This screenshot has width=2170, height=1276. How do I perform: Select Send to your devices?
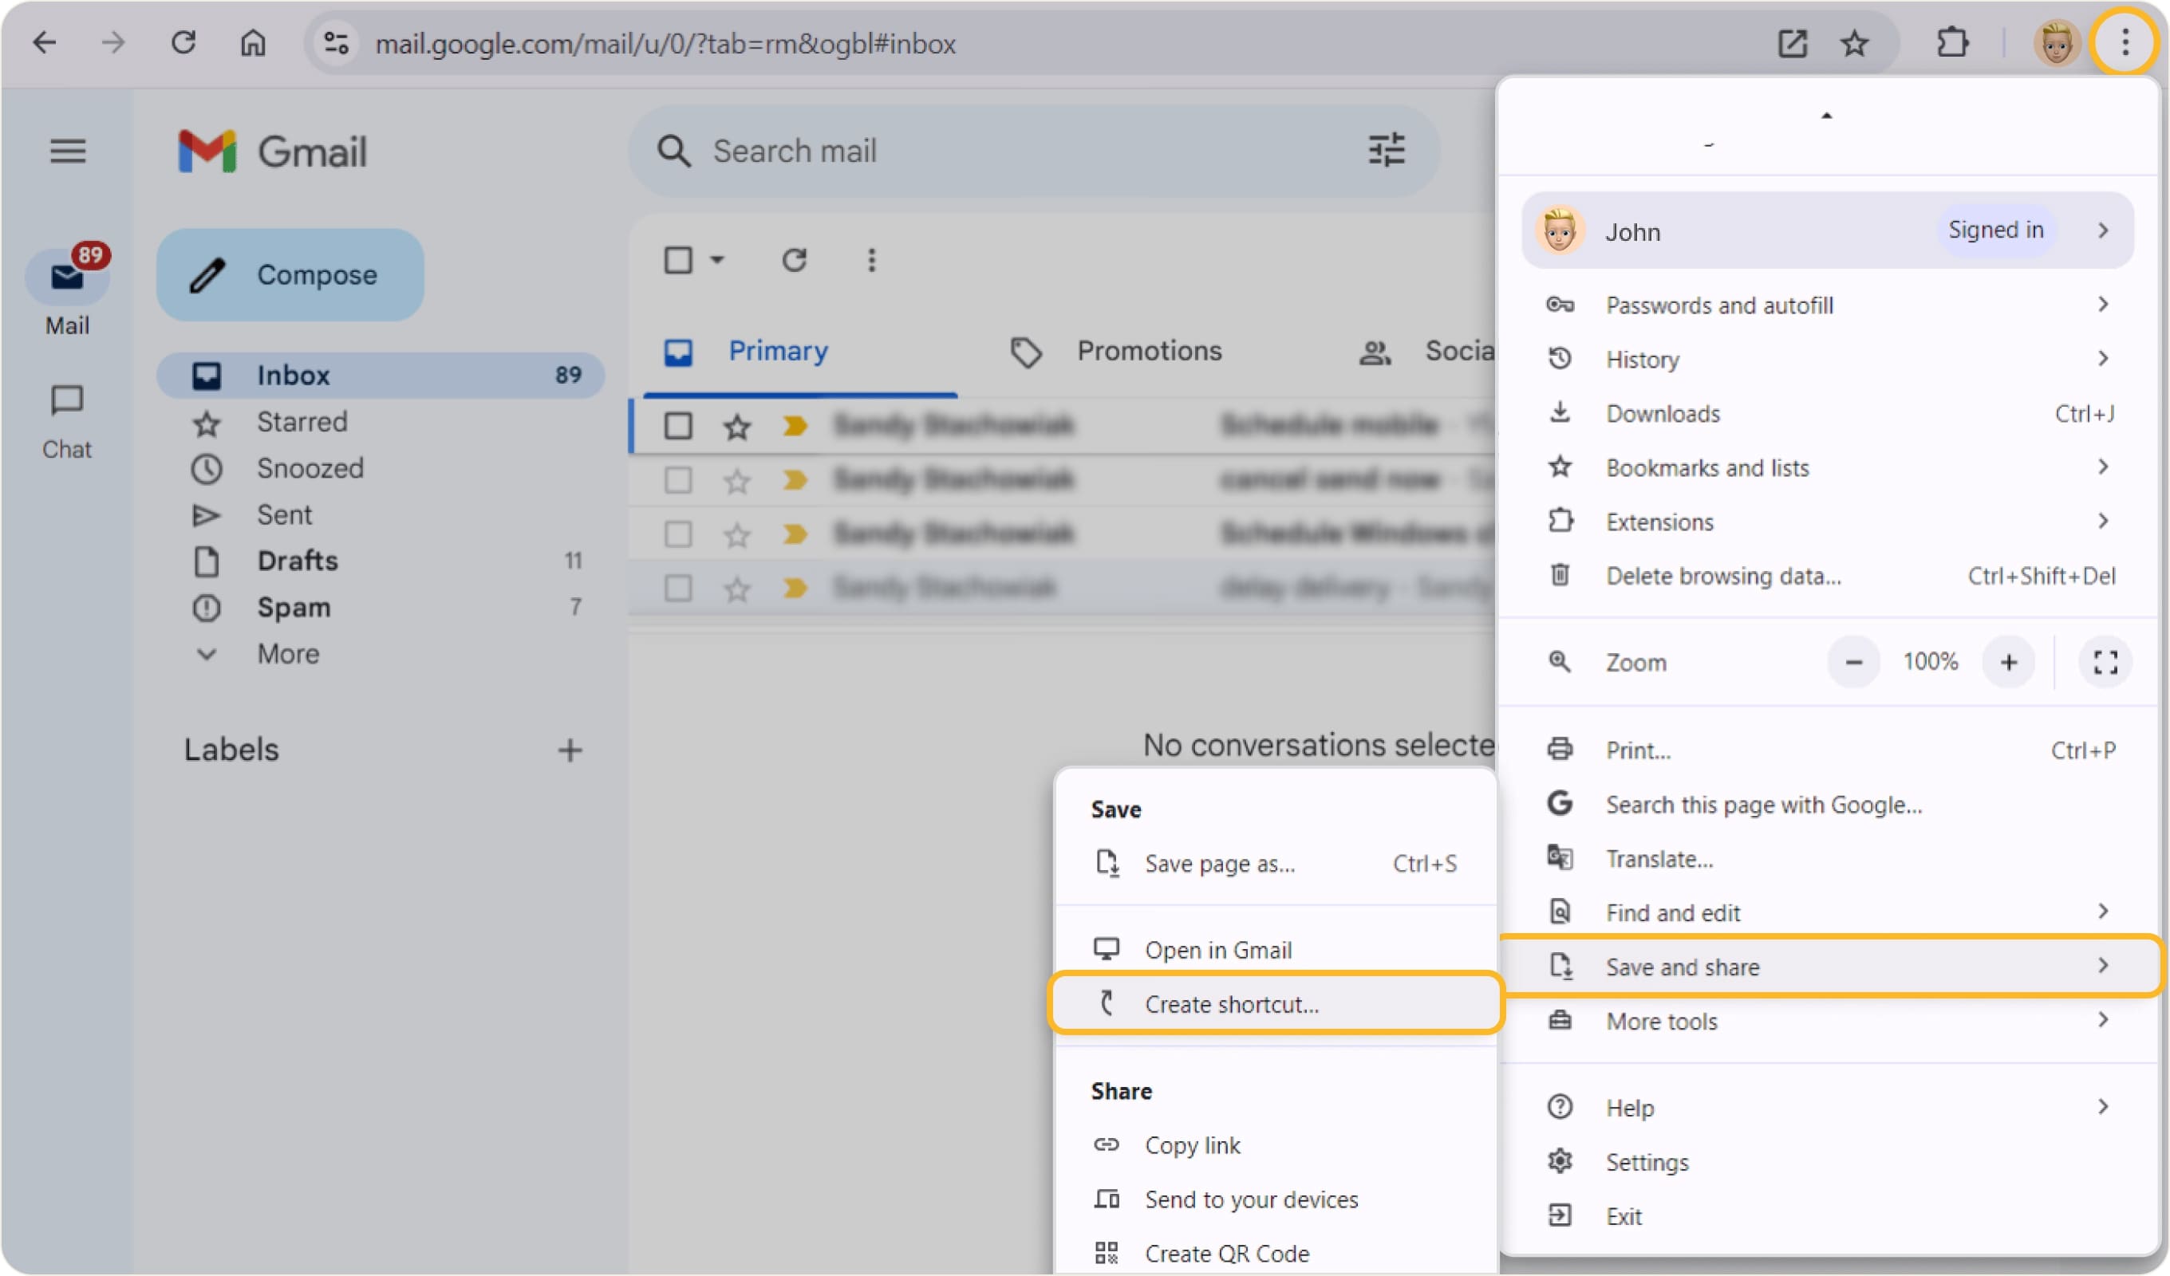pos(1276,1200)
